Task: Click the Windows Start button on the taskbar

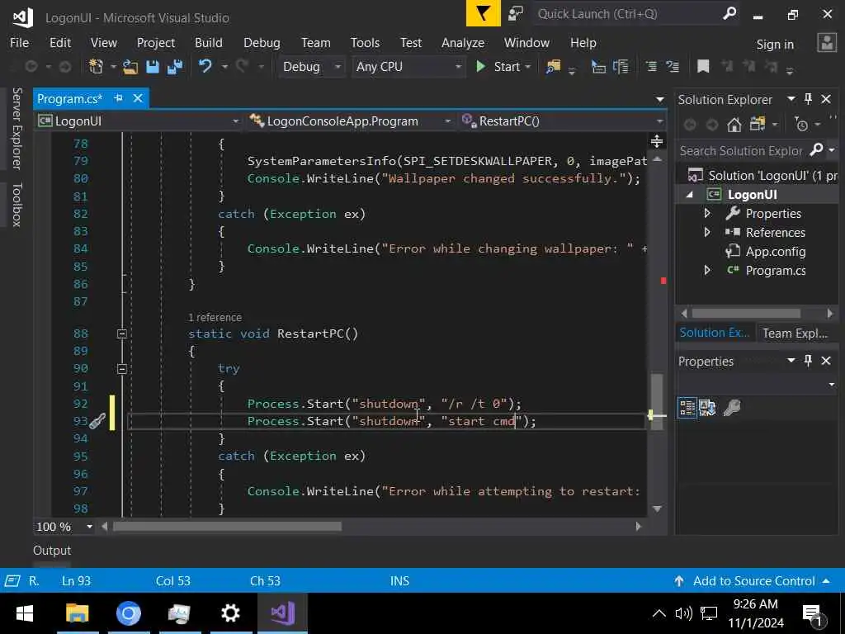Action: pos(24,613)
